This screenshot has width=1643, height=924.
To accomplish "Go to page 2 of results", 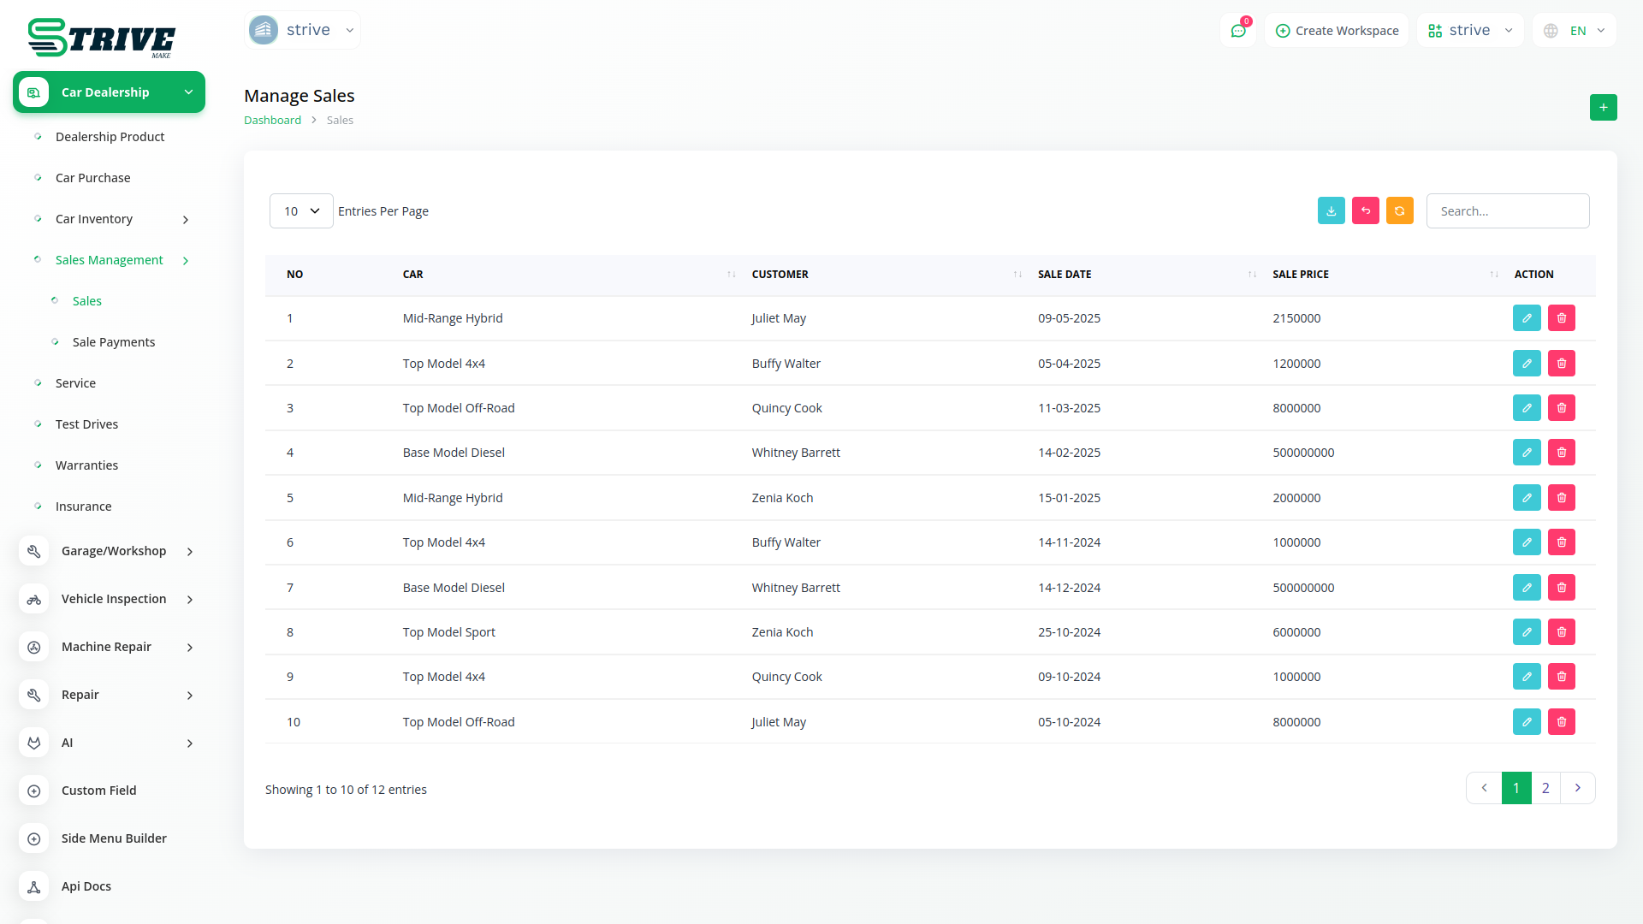I will coord(1545,788).
